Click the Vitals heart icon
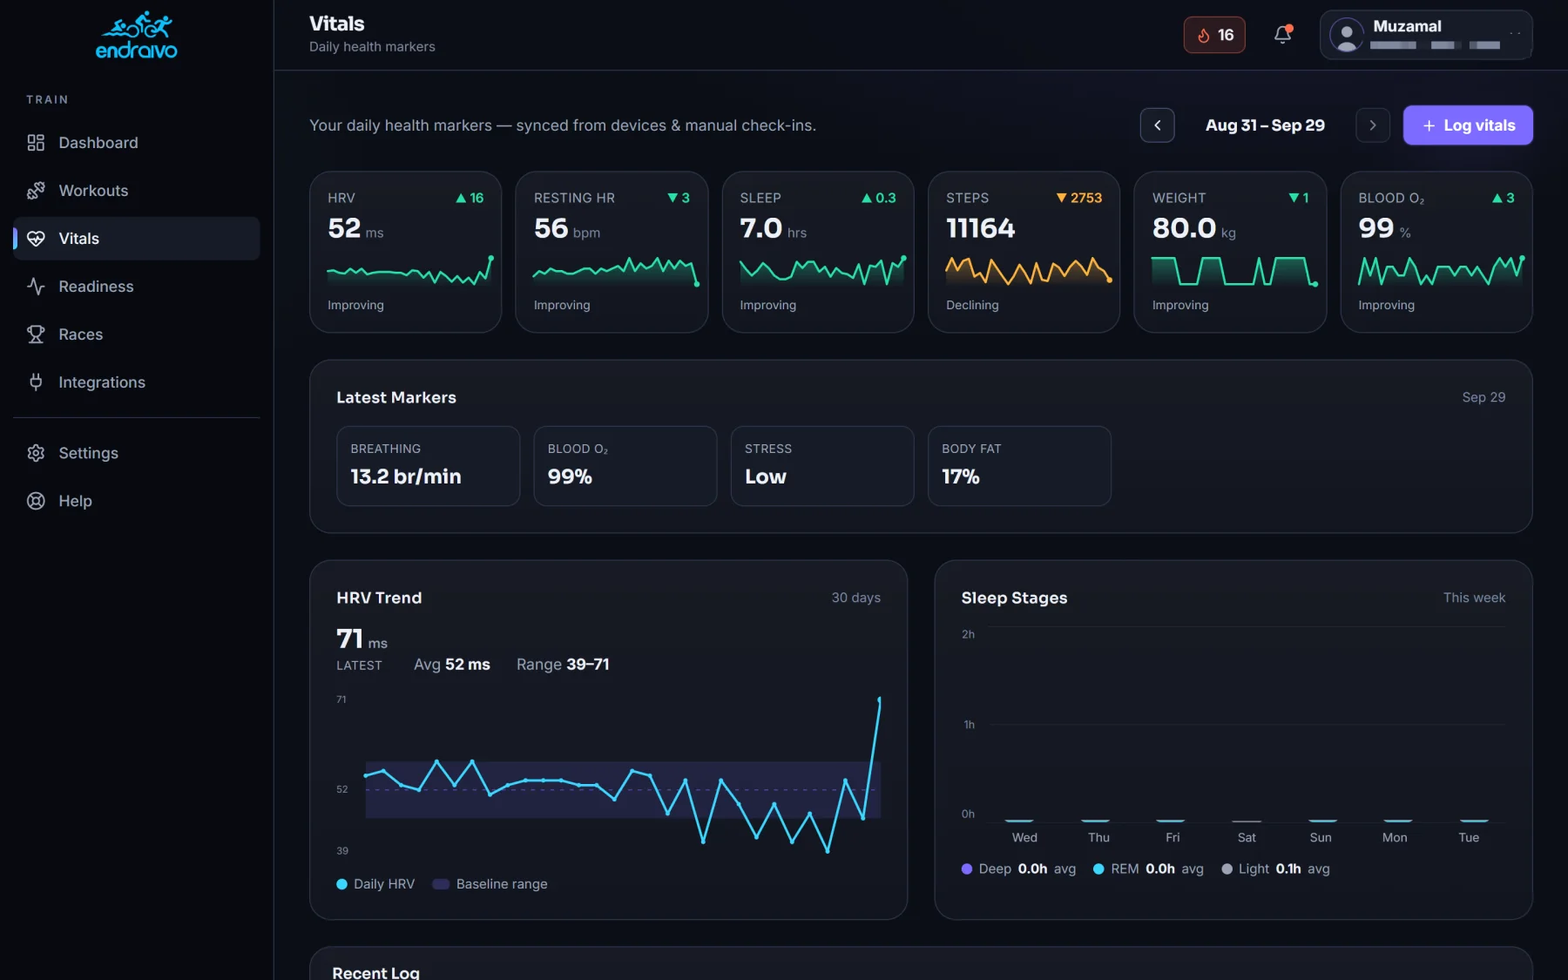1568x980 pixels. pyautogui.click(x=36, y=239)
